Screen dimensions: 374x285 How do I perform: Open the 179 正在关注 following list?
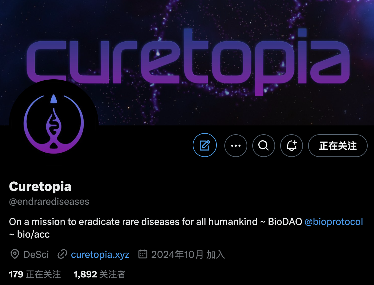coord(35,275)
